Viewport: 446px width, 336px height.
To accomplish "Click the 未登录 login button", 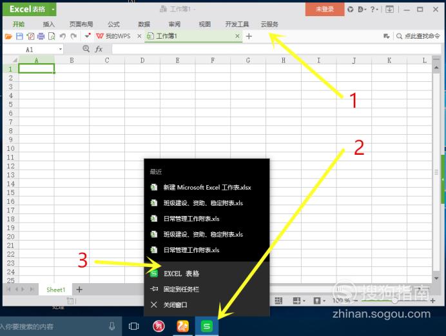I will click(325, 9).
